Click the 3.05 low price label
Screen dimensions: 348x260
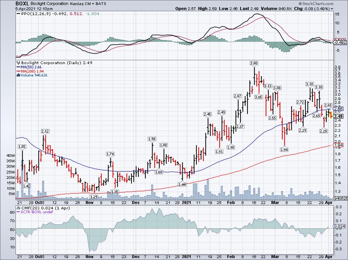click(259, 97)
